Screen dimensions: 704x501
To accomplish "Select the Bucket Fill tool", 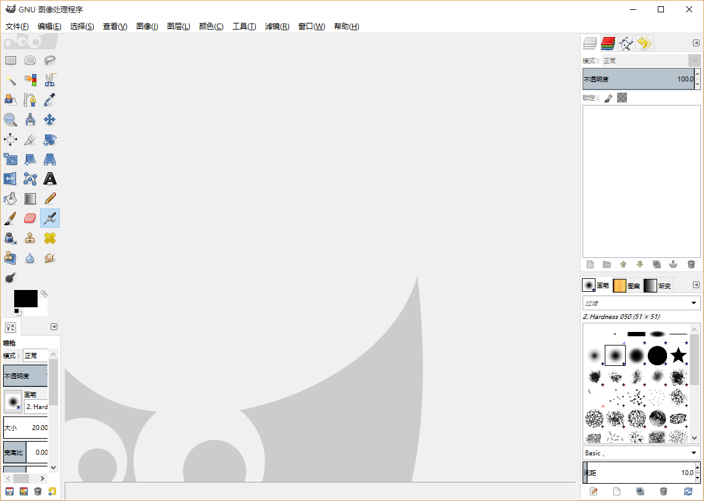I will 10,199.
